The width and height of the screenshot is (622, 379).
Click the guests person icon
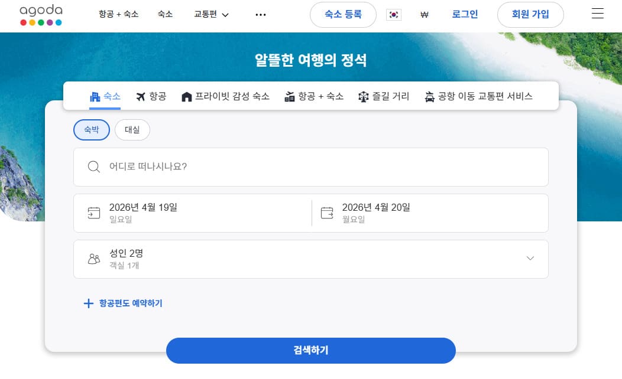pos(93,259)
